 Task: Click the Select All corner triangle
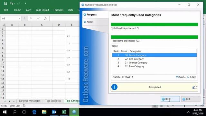coord(4,25)
